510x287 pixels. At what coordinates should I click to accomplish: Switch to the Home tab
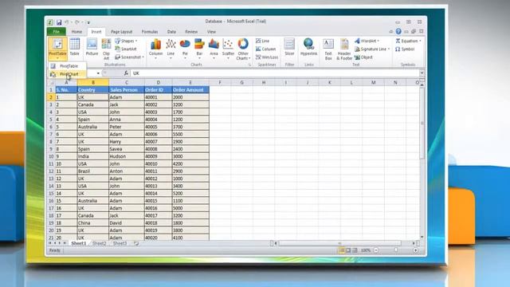[x=76, y=32]
